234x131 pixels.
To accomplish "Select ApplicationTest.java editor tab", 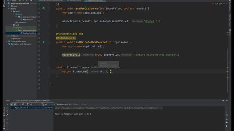I will pos(95,1).
